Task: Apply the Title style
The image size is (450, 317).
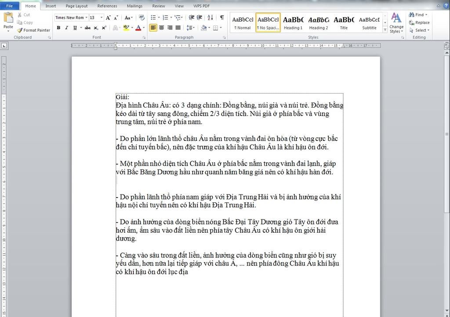Action: coord(344,23)
